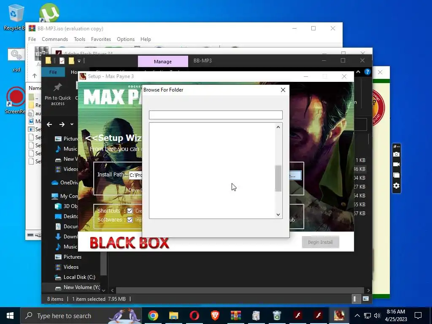Select the lower Videos folder in navigation pane
432x324 pixels.
point(67,267)
